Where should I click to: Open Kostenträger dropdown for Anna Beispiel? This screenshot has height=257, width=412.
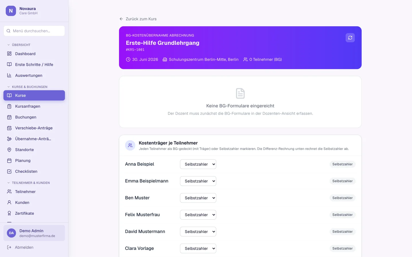pos(198,164)
